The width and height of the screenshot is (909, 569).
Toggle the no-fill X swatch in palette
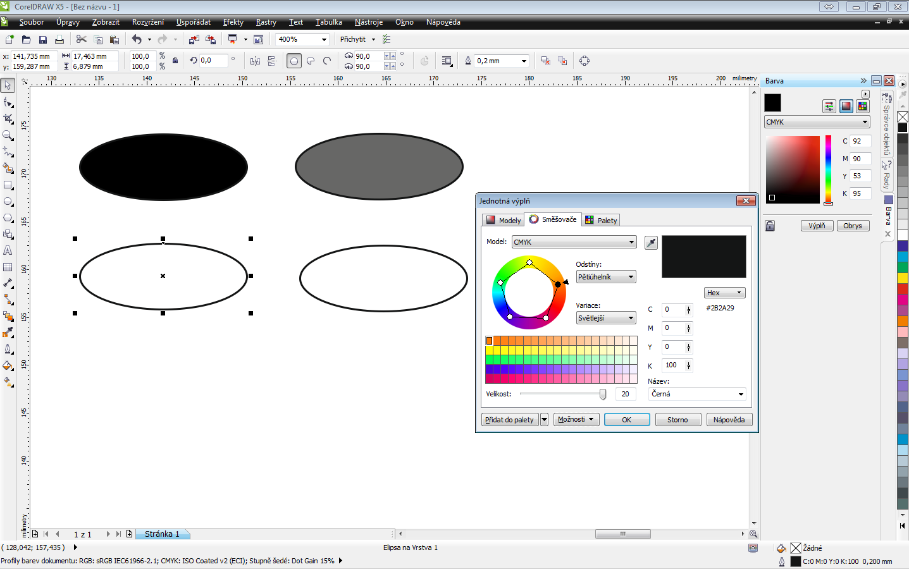(903, 117)
